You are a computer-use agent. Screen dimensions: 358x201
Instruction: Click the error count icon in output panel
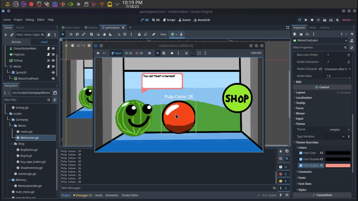pyautogui.click(x=281, y=174)
